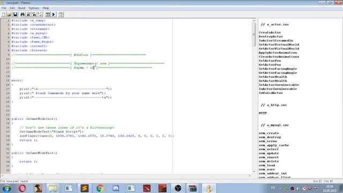This screenshot has height=193, width=343.
Task: Select SetActorVirtualWorld in the function list
Action: click(x=279, y=44)
